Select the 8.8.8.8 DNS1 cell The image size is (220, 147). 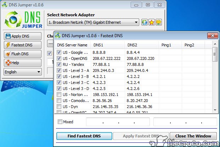(x=99, y=52)
